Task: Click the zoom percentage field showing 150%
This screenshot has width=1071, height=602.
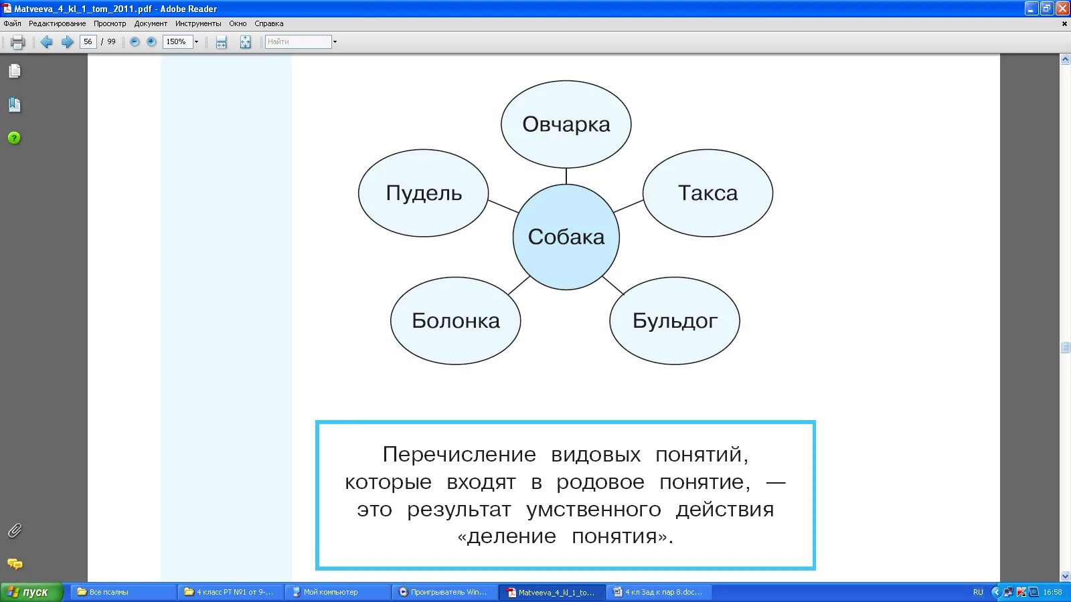Action: click(178, 41)
